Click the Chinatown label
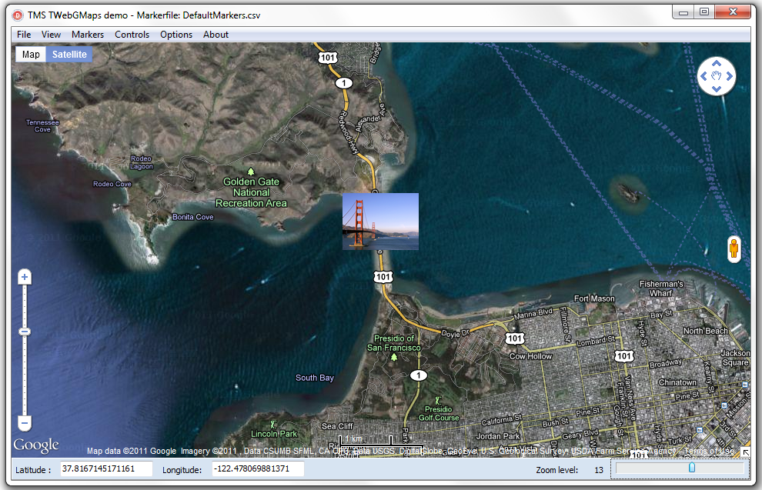 click(x=677, y=382)
